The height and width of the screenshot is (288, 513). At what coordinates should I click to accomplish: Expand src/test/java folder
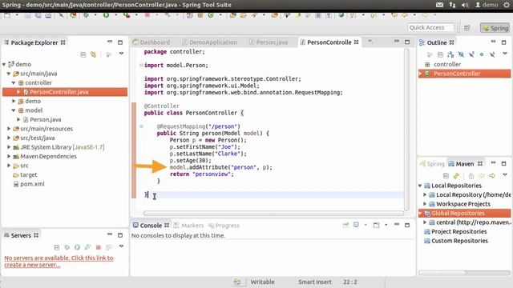[x=9, y=138]
